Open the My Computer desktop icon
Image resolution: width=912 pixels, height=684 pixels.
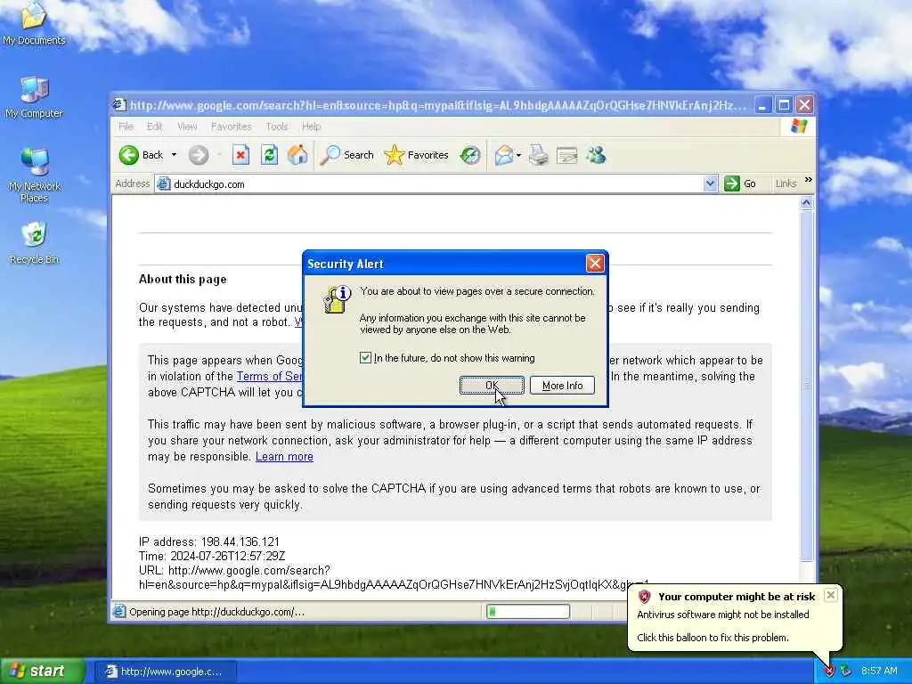(35, 98)
